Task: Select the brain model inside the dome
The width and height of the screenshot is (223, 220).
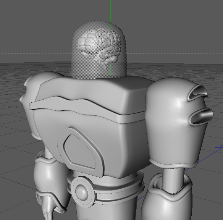Action: pos(100,47)
